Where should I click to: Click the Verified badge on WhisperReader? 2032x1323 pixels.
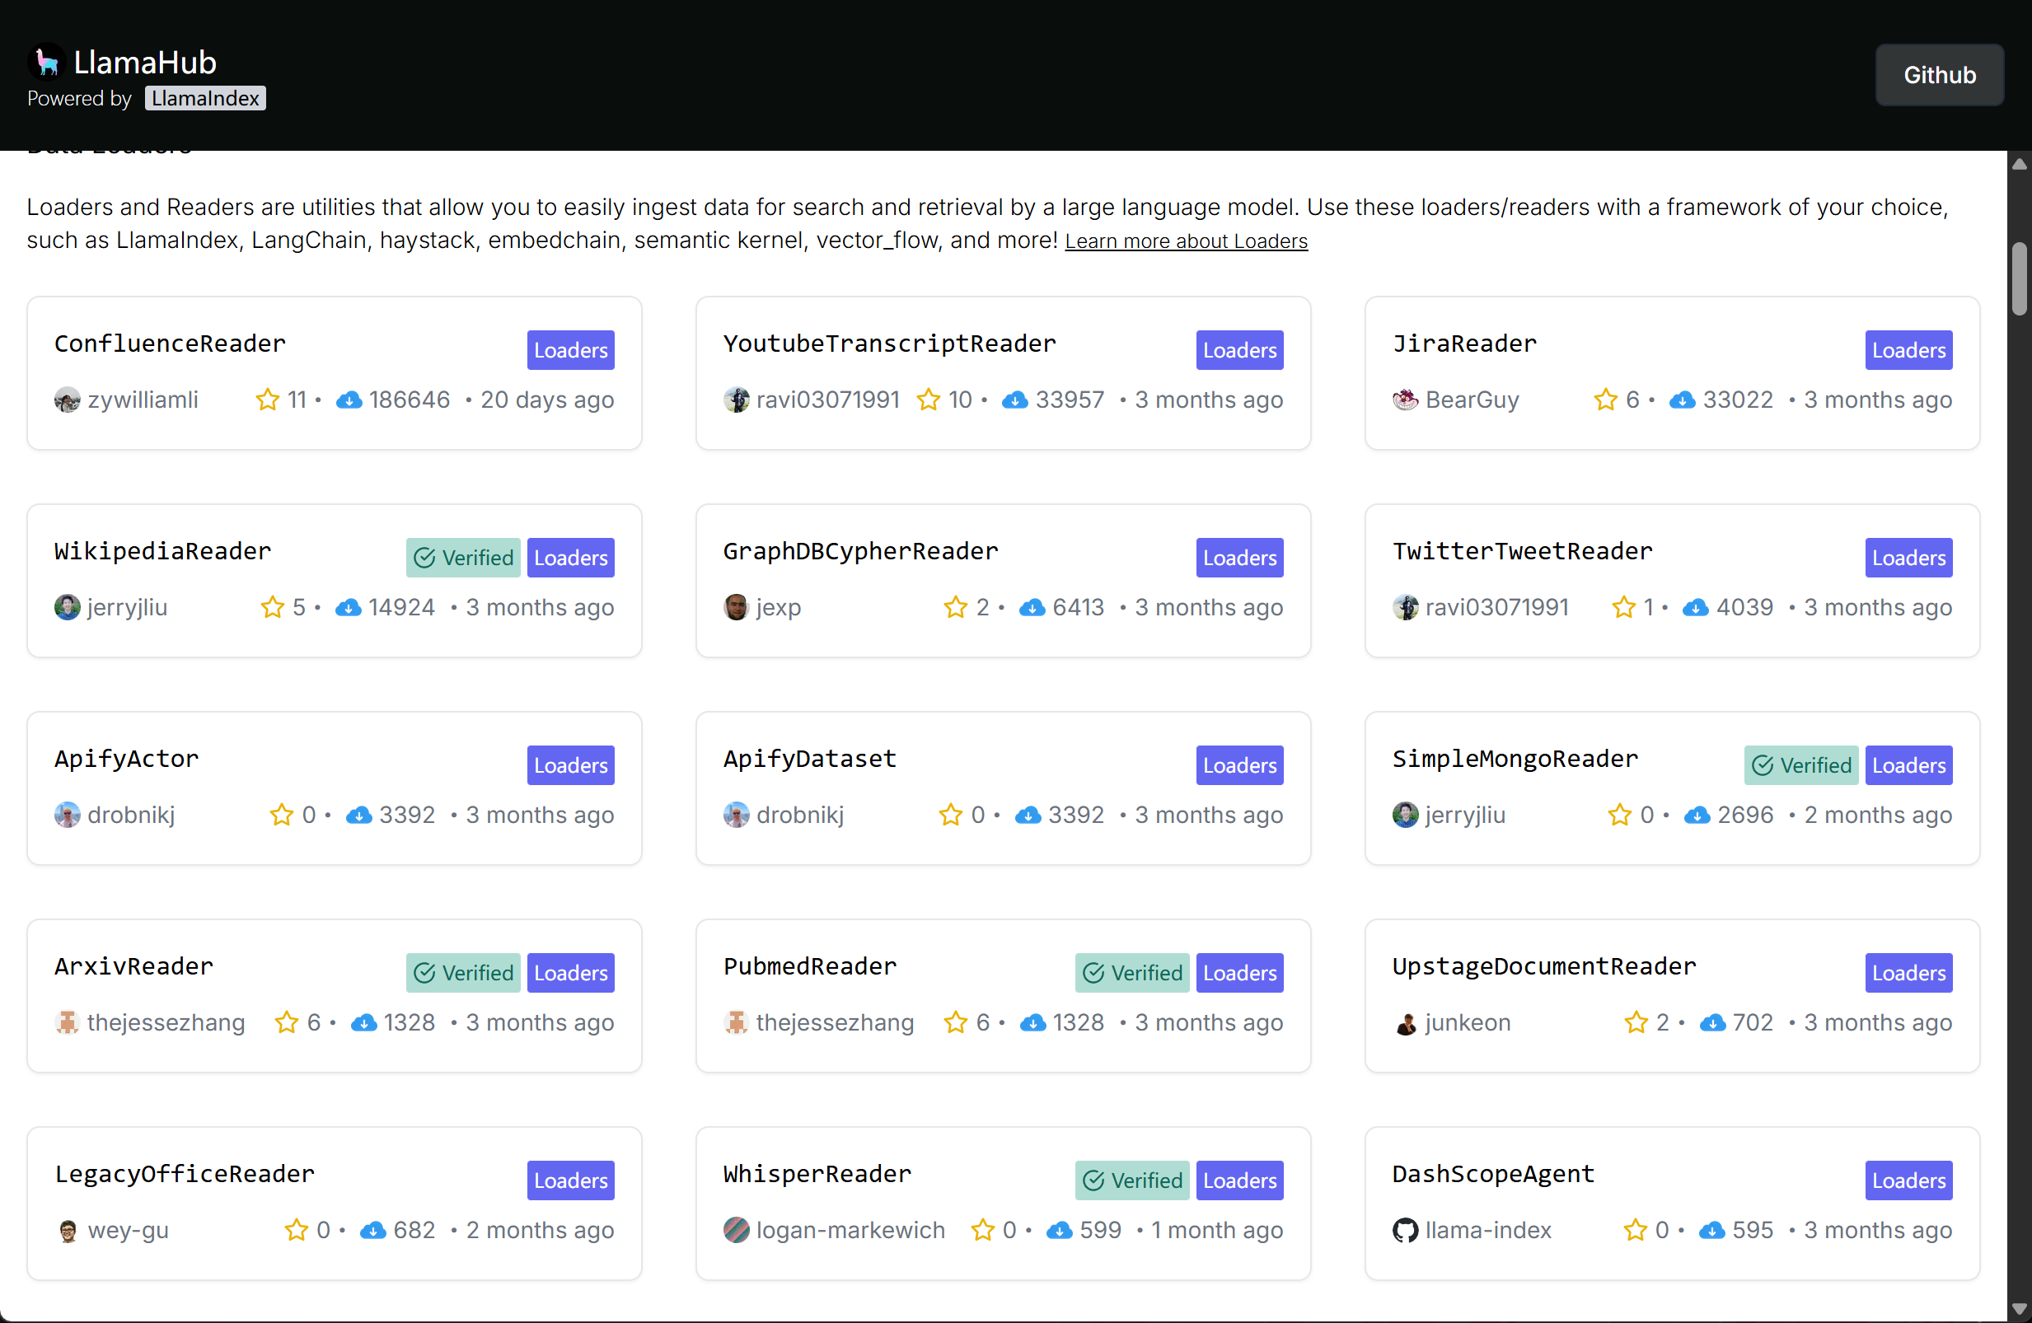click(x=1132, y=1180)
